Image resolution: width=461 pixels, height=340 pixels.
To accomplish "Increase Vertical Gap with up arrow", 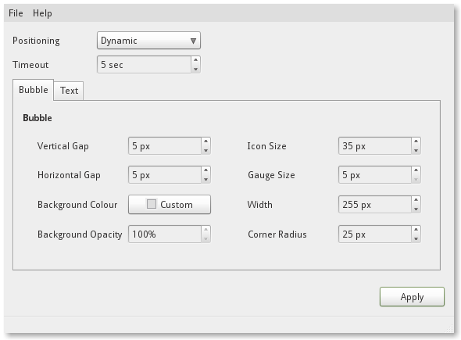I will tap(205, 141).
